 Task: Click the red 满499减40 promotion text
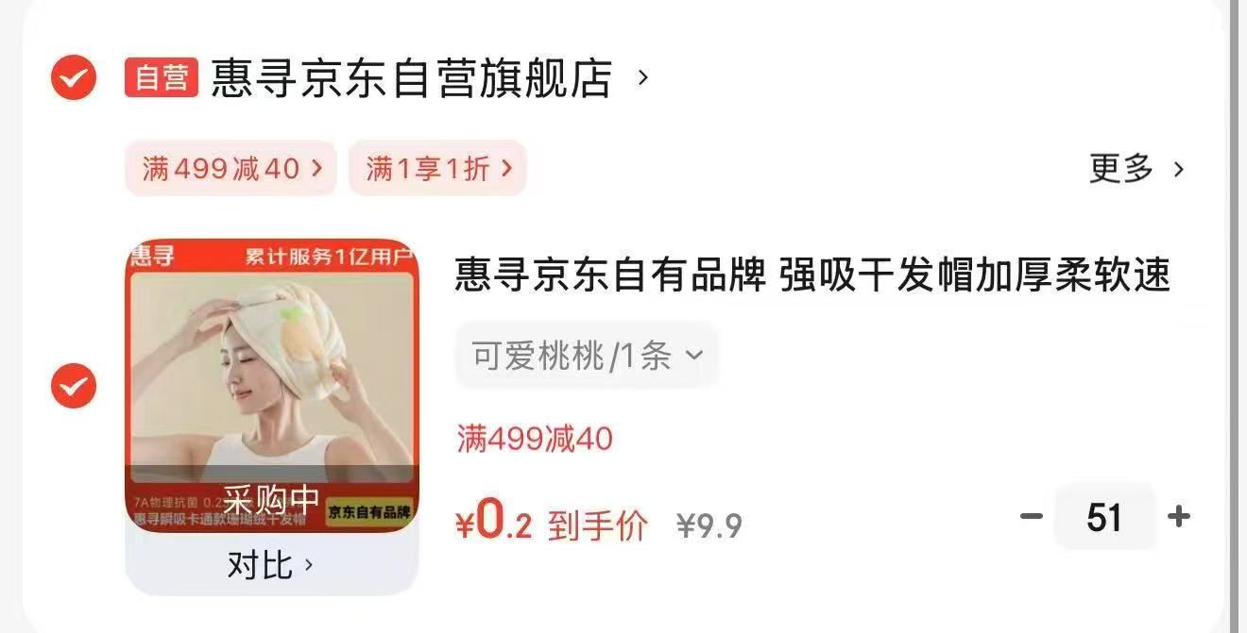535,439
